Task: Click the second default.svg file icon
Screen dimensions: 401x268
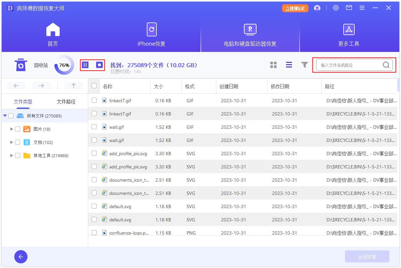Action: [x=104, y=219]
